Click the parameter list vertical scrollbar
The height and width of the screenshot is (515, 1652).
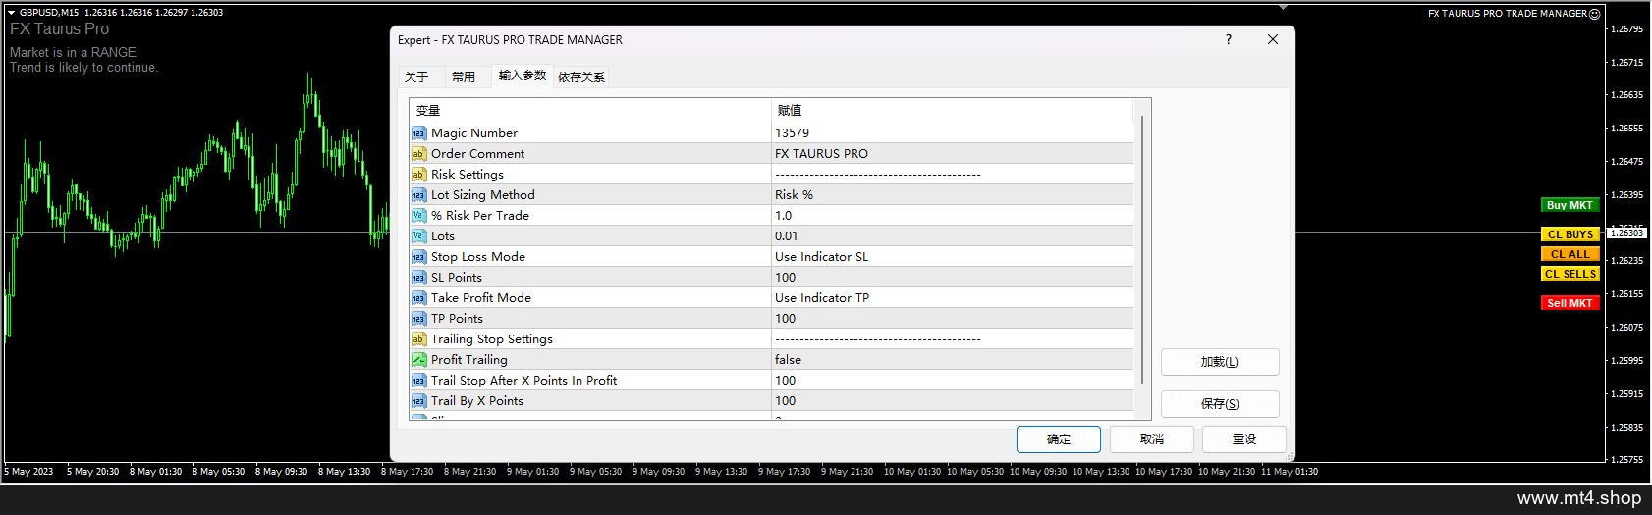[x=1142, y=250]
